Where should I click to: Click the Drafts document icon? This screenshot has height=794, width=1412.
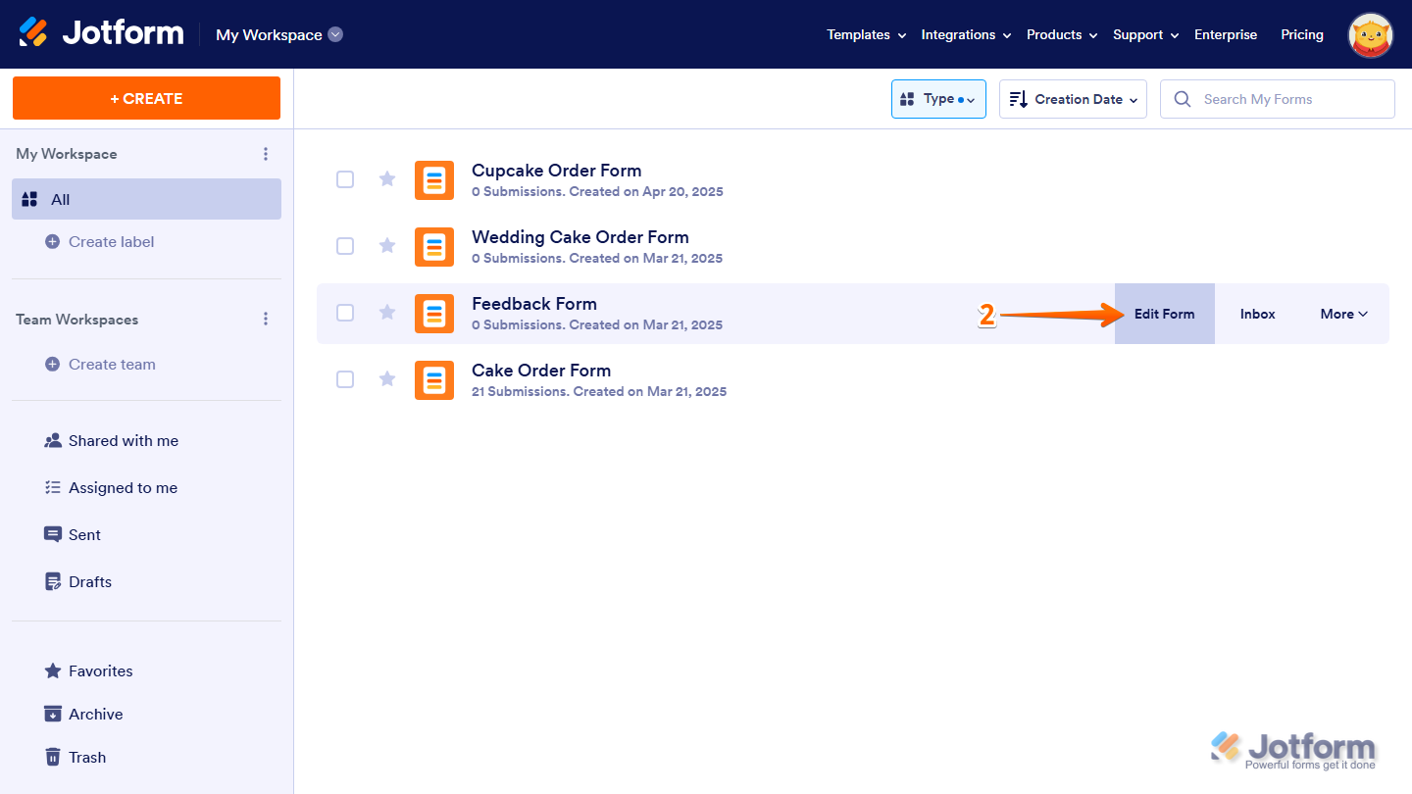(x=53, y=582)
